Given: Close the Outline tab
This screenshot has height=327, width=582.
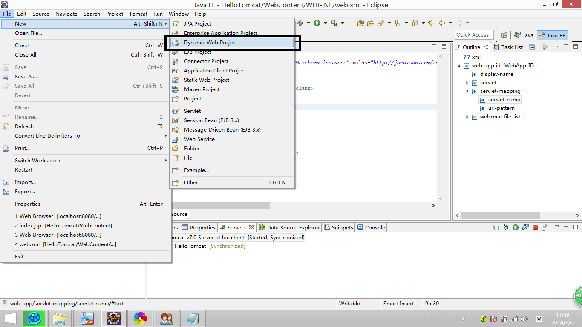Looking at the screenshot, I should coord(485,47).
